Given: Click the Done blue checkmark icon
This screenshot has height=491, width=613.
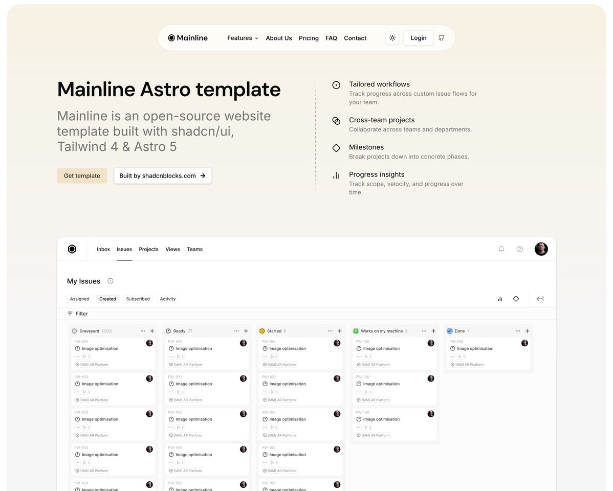Looking at the screenshot, I should click(x=450, y=331).
